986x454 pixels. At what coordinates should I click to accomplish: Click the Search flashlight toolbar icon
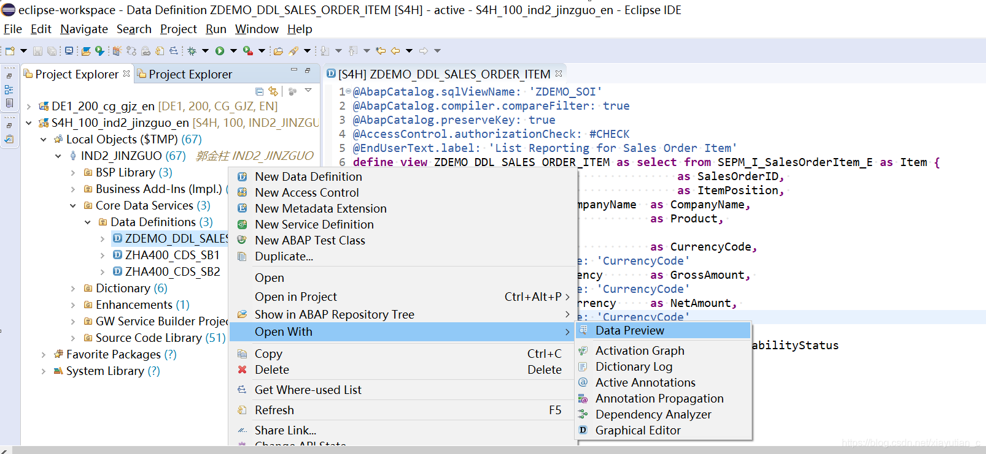(x=293, y=51)
